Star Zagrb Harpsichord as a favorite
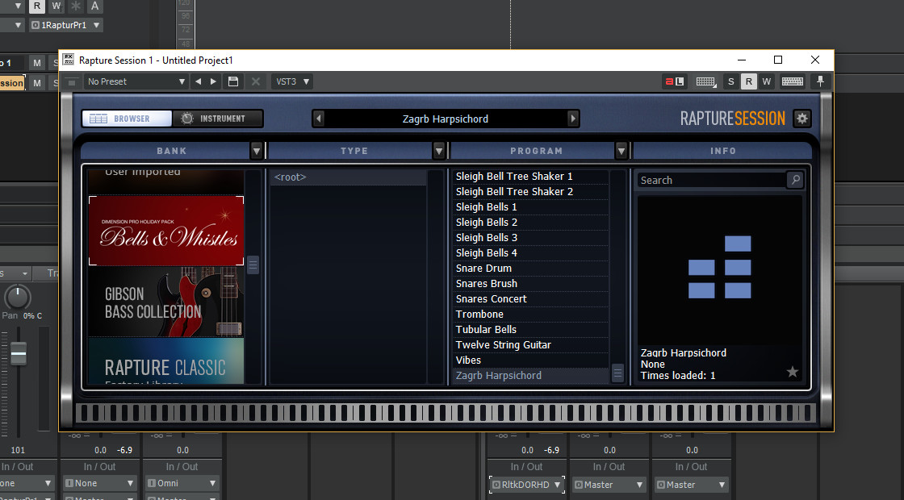 point(792,372)
